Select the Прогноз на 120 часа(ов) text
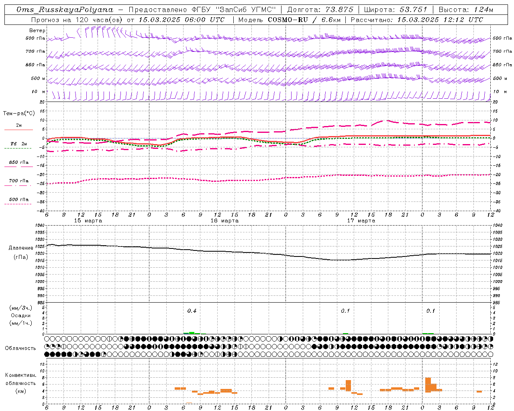The image size is (514, 411). pyautogui.click(x=77, y=20)
